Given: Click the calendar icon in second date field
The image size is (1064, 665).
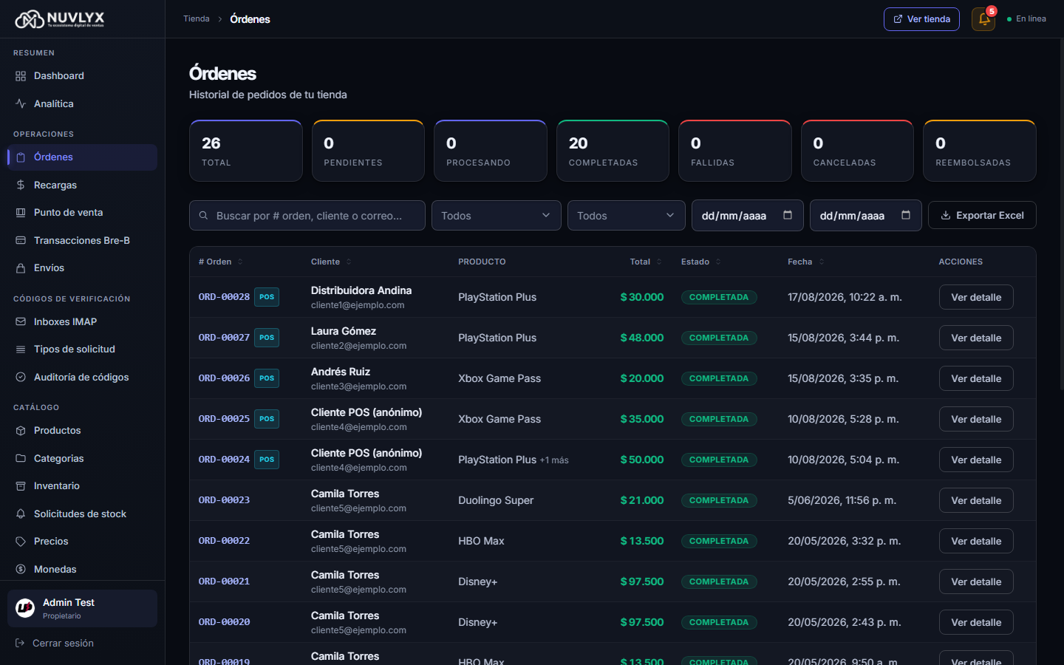Looking at the screenshot, I should click(906, 215).
